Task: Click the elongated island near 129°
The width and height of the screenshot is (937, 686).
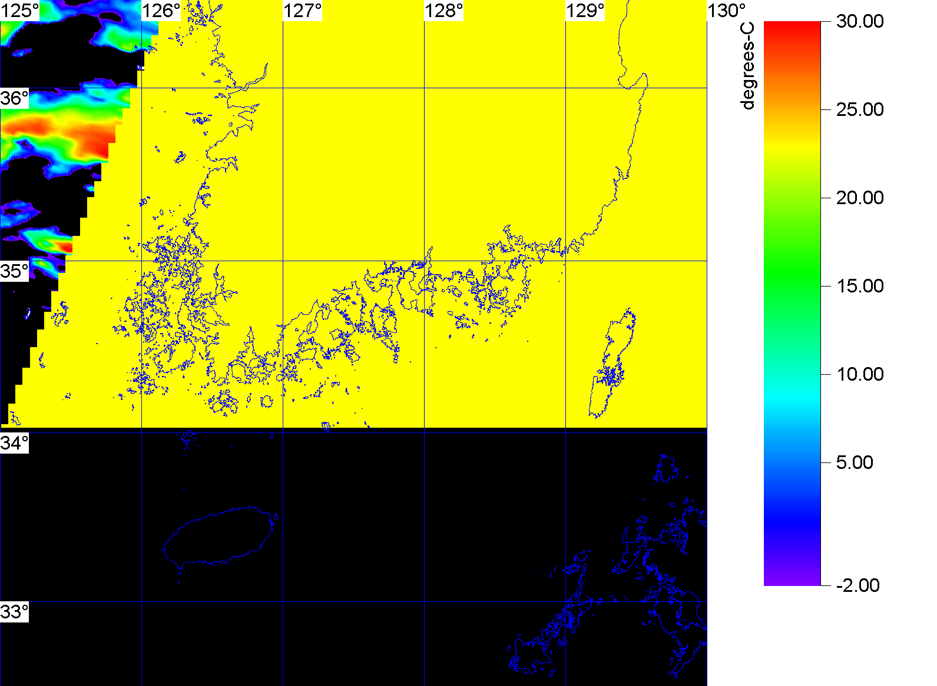Action: point(612,363)
